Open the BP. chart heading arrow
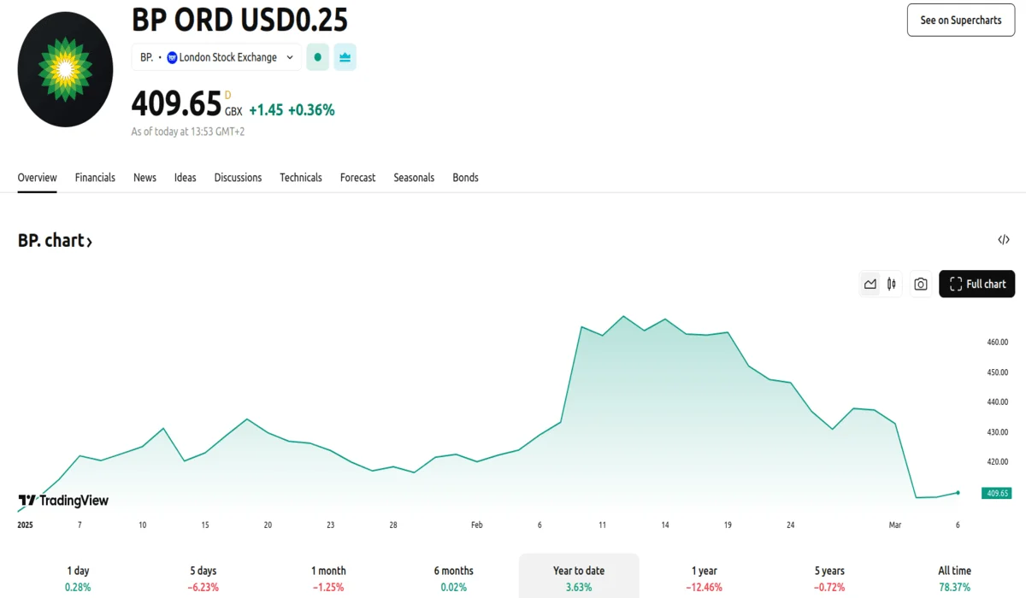 pos(89,242)
